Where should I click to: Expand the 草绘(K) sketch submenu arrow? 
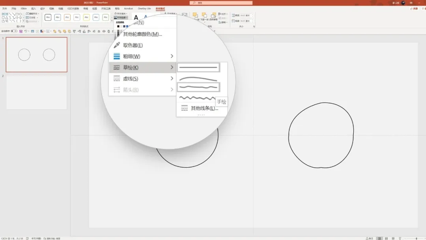coord(172,67)
